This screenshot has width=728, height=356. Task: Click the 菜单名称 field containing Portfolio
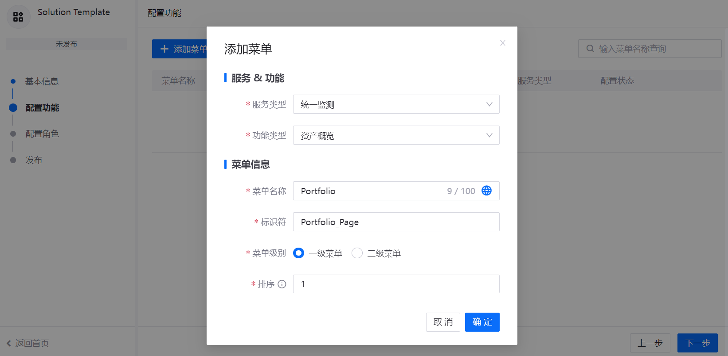pos(396,191)
